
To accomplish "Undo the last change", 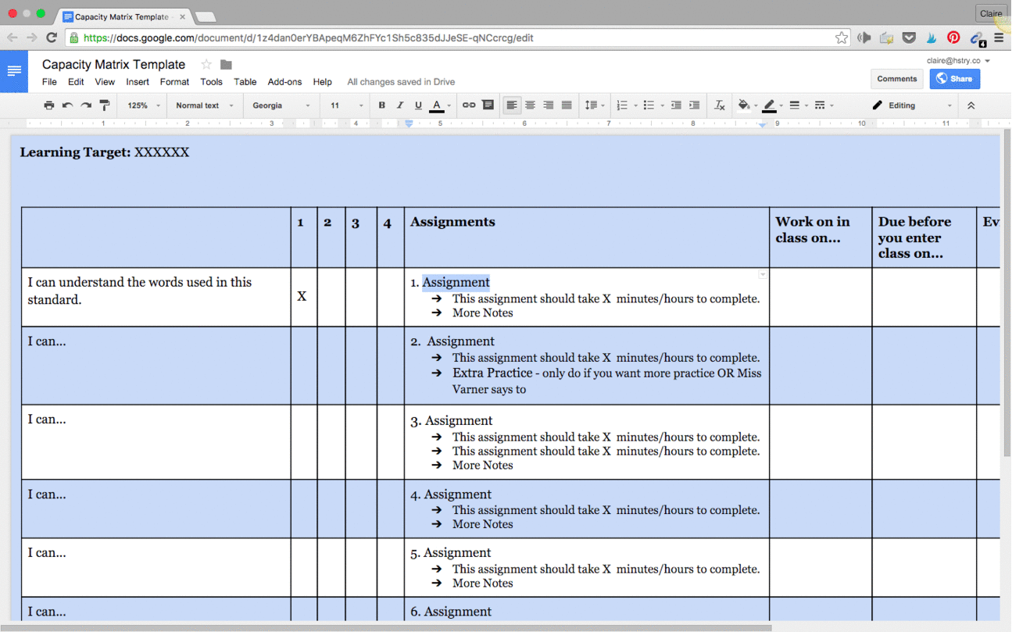I will (x=67, y=105).
